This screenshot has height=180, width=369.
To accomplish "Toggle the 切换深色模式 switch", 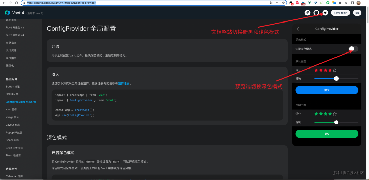I will [x=354, y=49].
